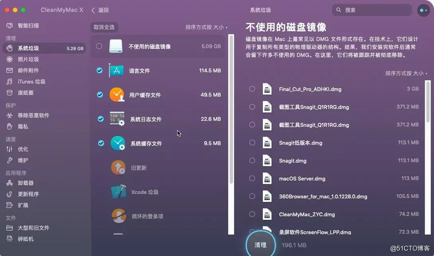The width and height of the screenshot is (434, 256).
Task: Check Final_Cut_Pro_ADHKI.dmg checkbox
Action: pyautogui.click(x=252, y=89)
